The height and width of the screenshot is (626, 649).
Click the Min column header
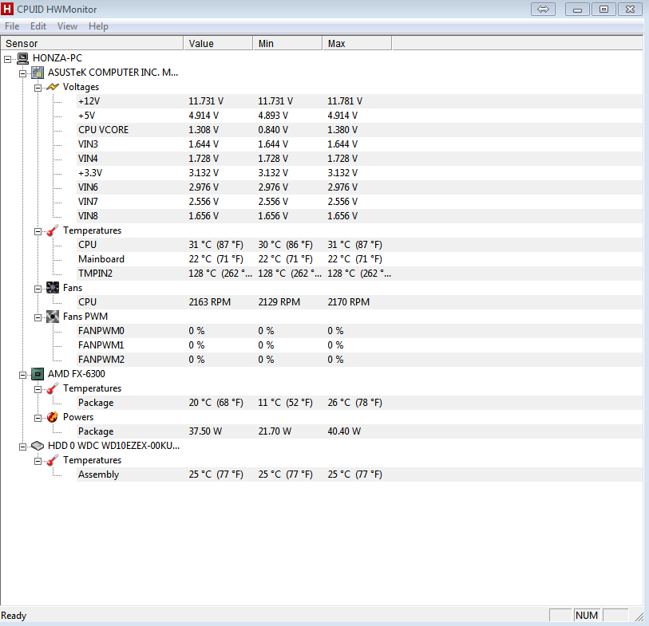(x=287, y=43)
